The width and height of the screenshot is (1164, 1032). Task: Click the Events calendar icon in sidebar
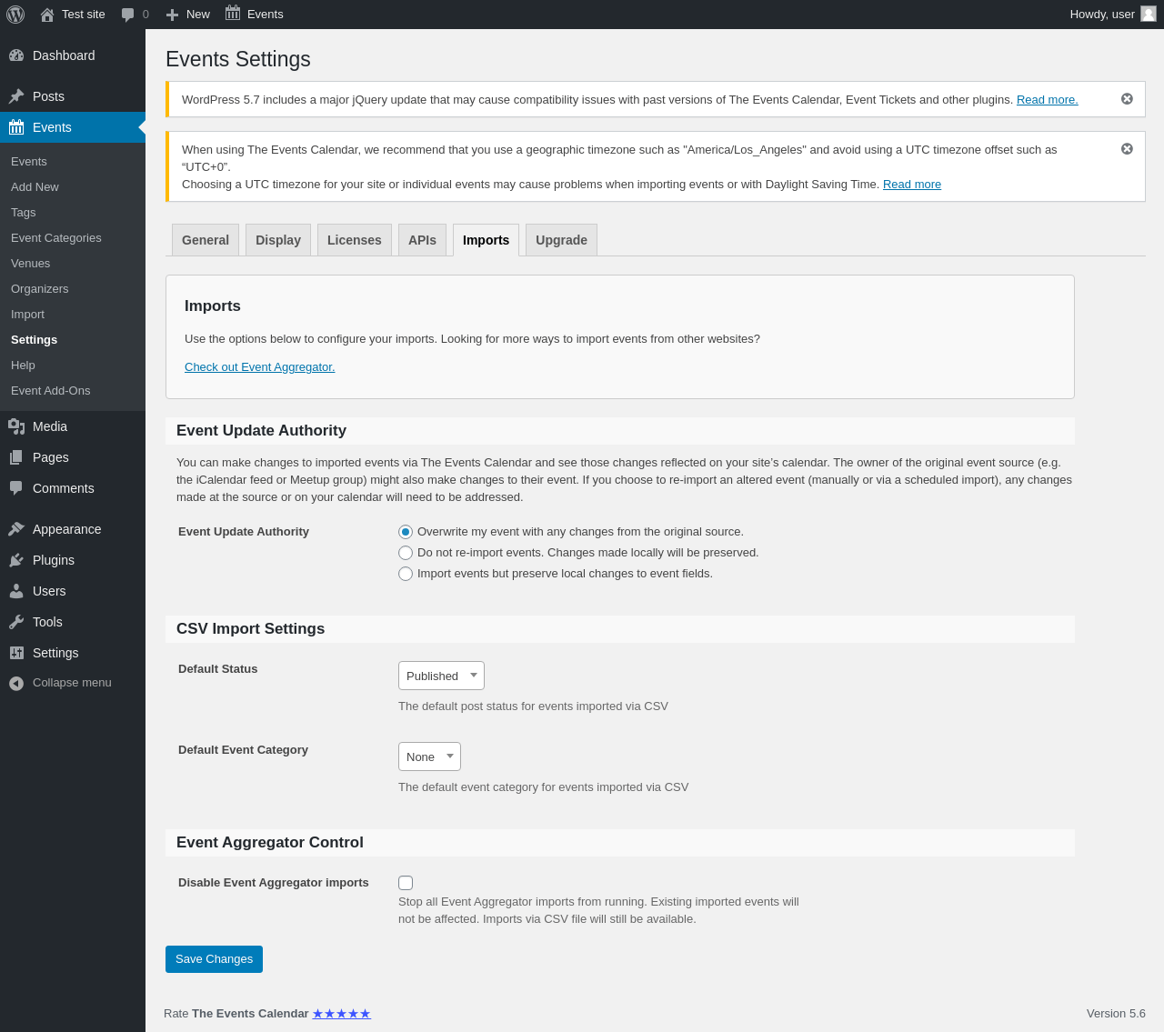point(16,127)
